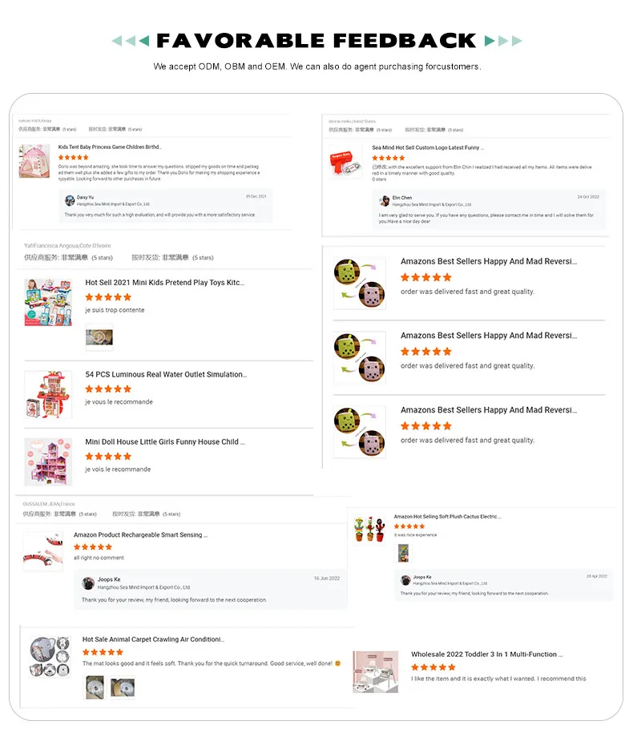Click the toddler 3 in 1 chair image
The height and width of the screenshot is (729, 633).
pos(375,672)
